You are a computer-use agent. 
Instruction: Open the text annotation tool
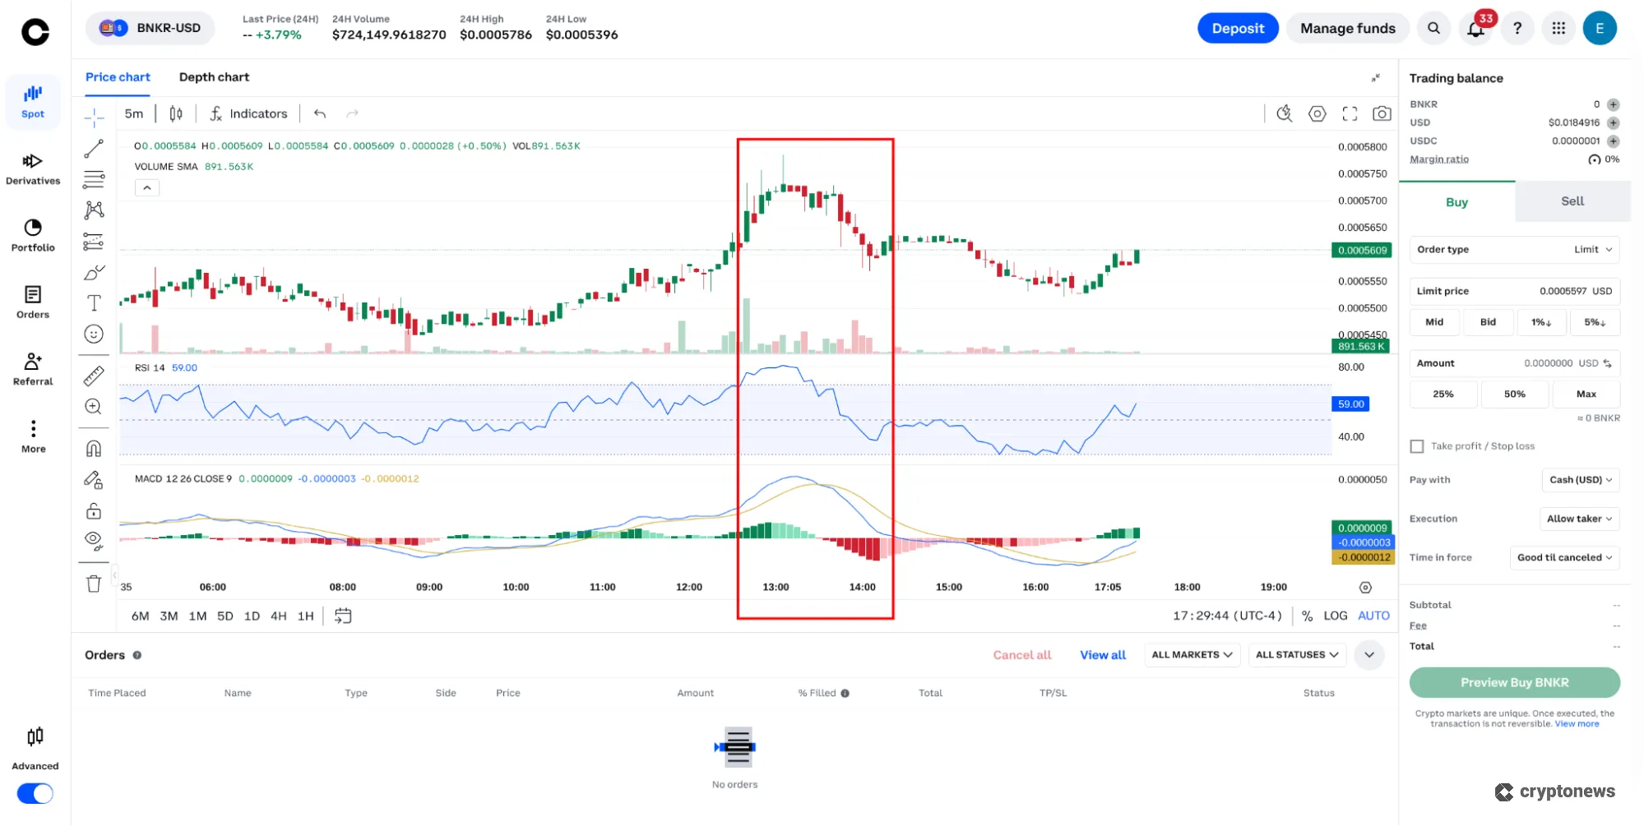click(x=94, y=302)
